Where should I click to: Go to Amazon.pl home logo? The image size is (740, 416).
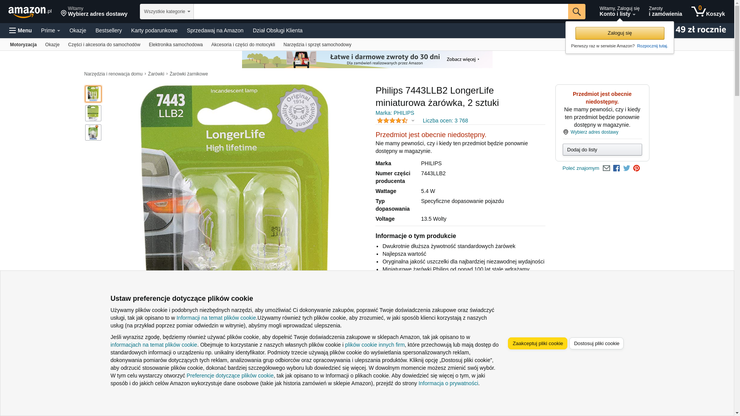30,12
